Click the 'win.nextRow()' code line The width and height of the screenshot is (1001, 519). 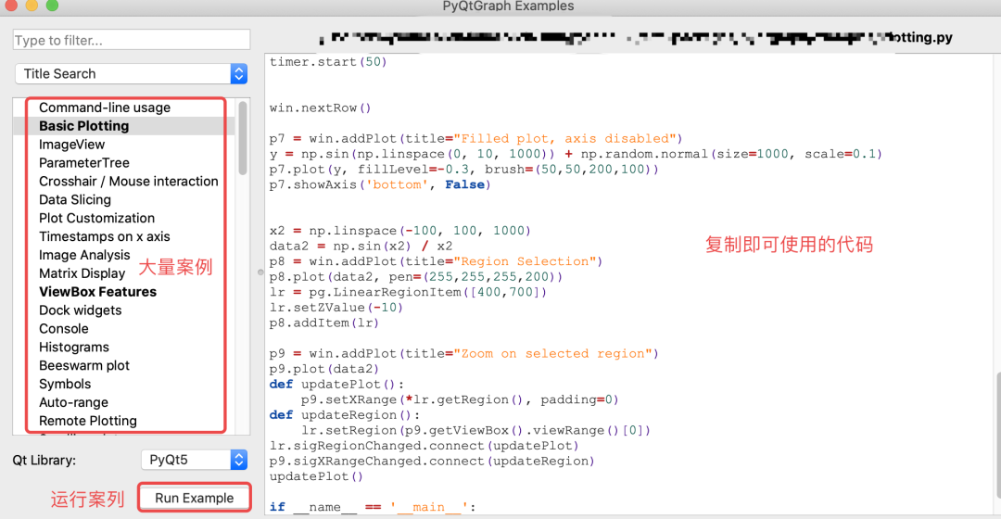click(x=320, y=108)
